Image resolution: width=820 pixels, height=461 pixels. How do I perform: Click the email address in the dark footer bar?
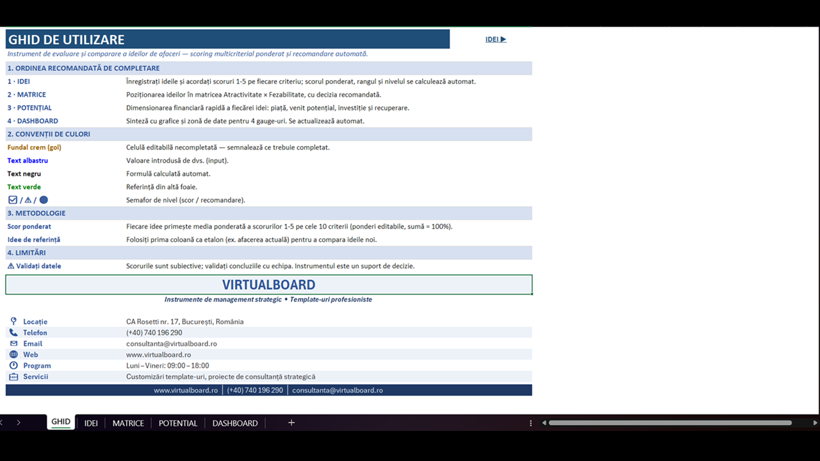click(x=338, y=390)
